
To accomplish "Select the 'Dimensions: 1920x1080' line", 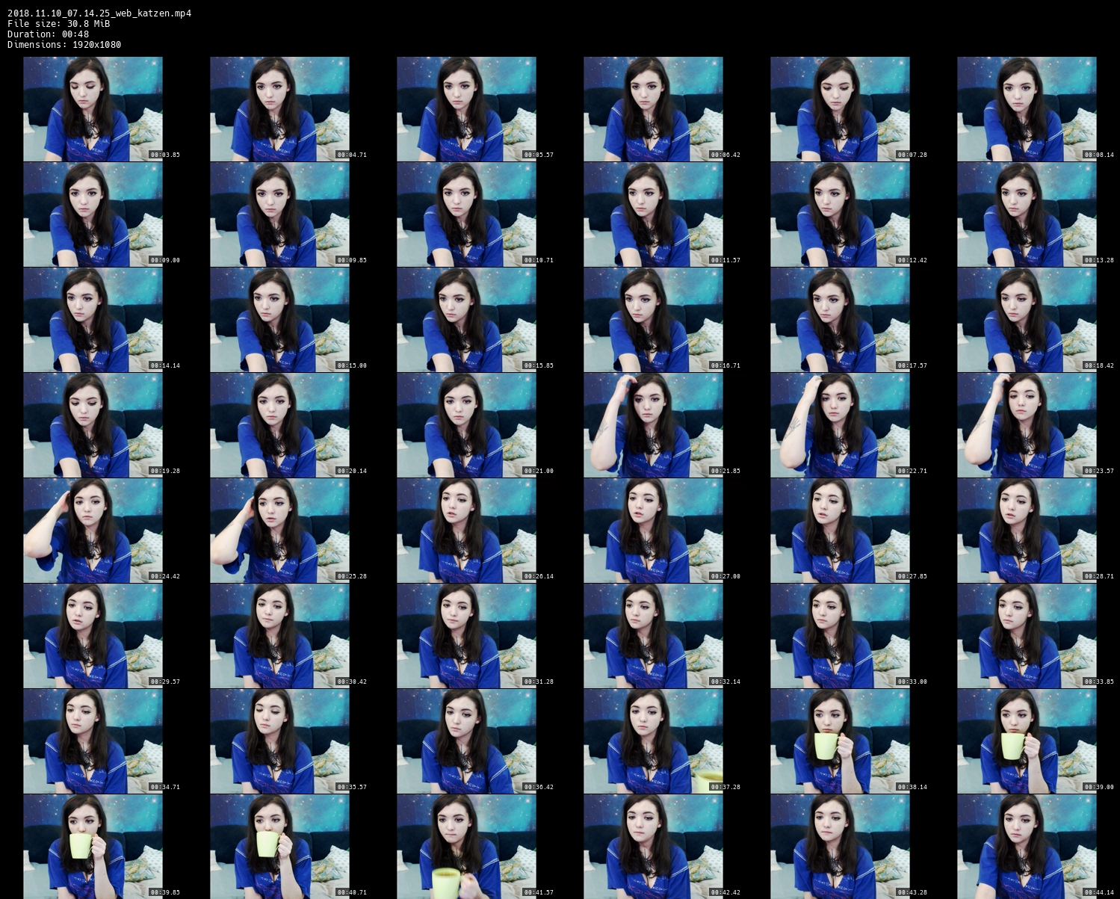I will pyautogui.click(x=64, y=45).
